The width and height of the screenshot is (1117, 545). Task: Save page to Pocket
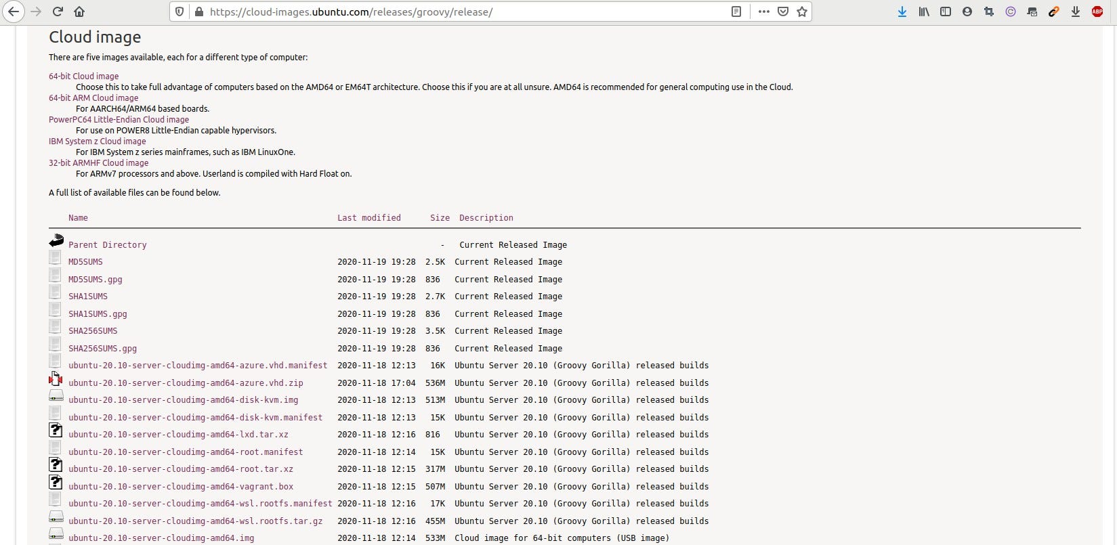coord(783,12)
